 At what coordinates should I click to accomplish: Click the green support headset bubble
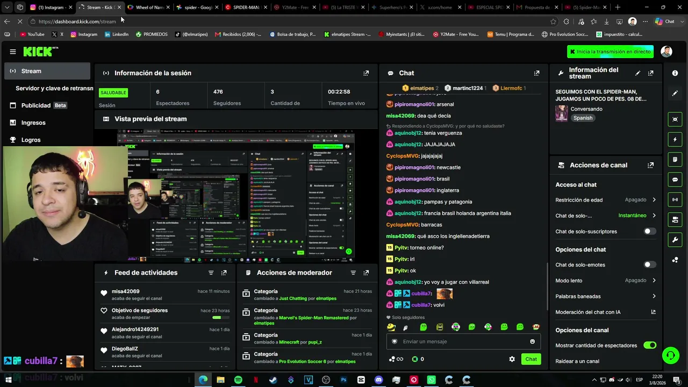pos(670,355)
